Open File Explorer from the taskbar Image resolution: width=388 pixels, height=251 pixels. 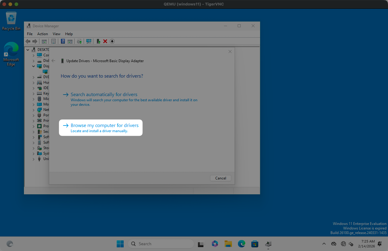click(x=228, y=244)
